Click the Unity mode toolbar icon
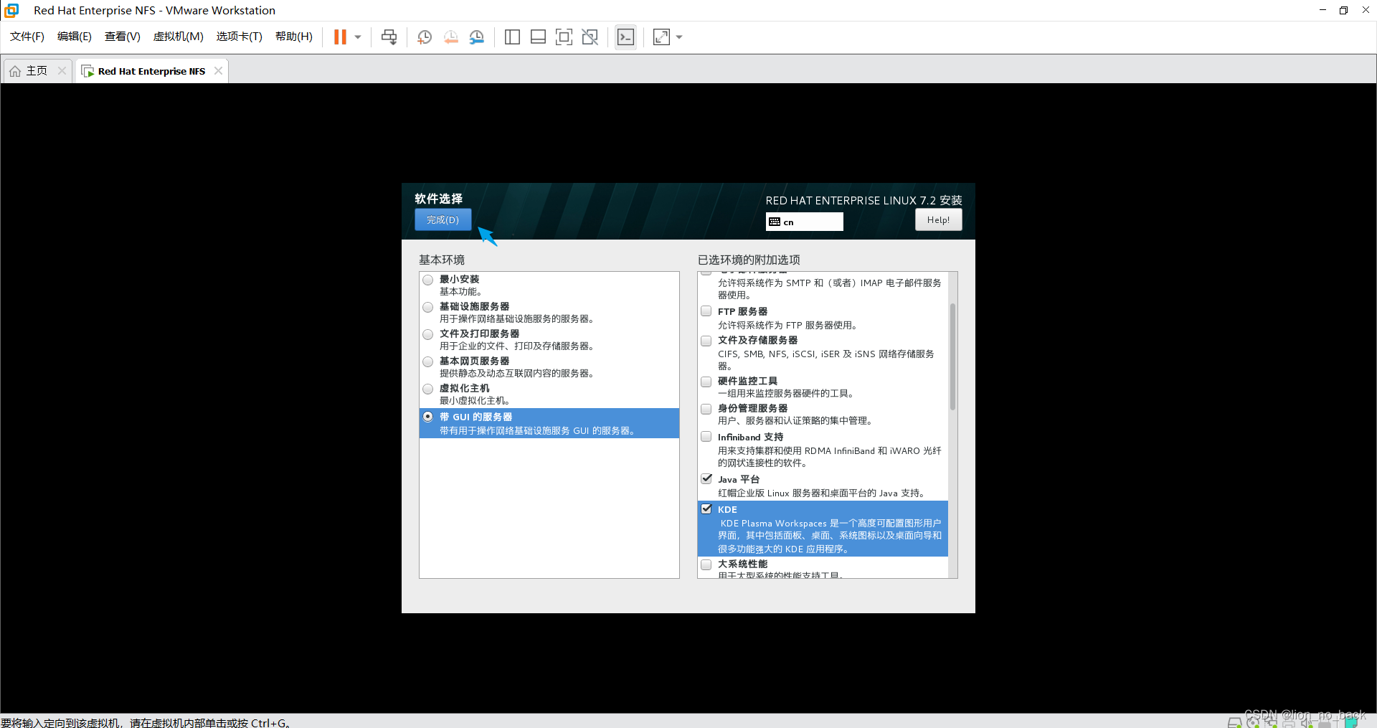This screenshot has height=728, width=1377. coord(590,37)
